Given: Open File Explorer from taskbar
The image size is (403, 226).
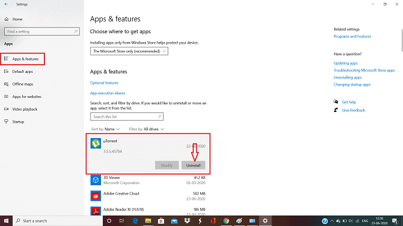Looking at the screenshot, I should (148, 221).
